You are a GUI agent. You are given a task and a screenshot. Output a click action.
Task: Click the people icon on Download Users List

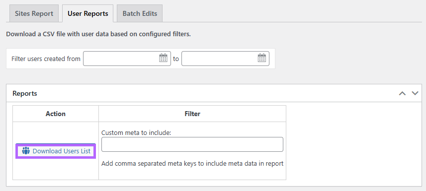pyautogui.click(x=26, y=151)
